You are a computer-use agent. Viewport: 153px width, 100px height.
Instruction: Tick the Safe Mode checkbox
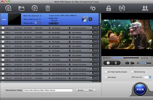click(106, 77)
